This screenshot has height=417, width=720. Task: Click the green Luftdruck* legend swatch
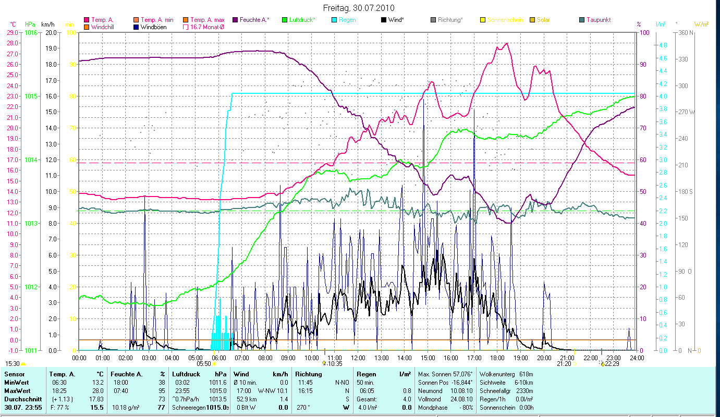[x=285, y=20]
